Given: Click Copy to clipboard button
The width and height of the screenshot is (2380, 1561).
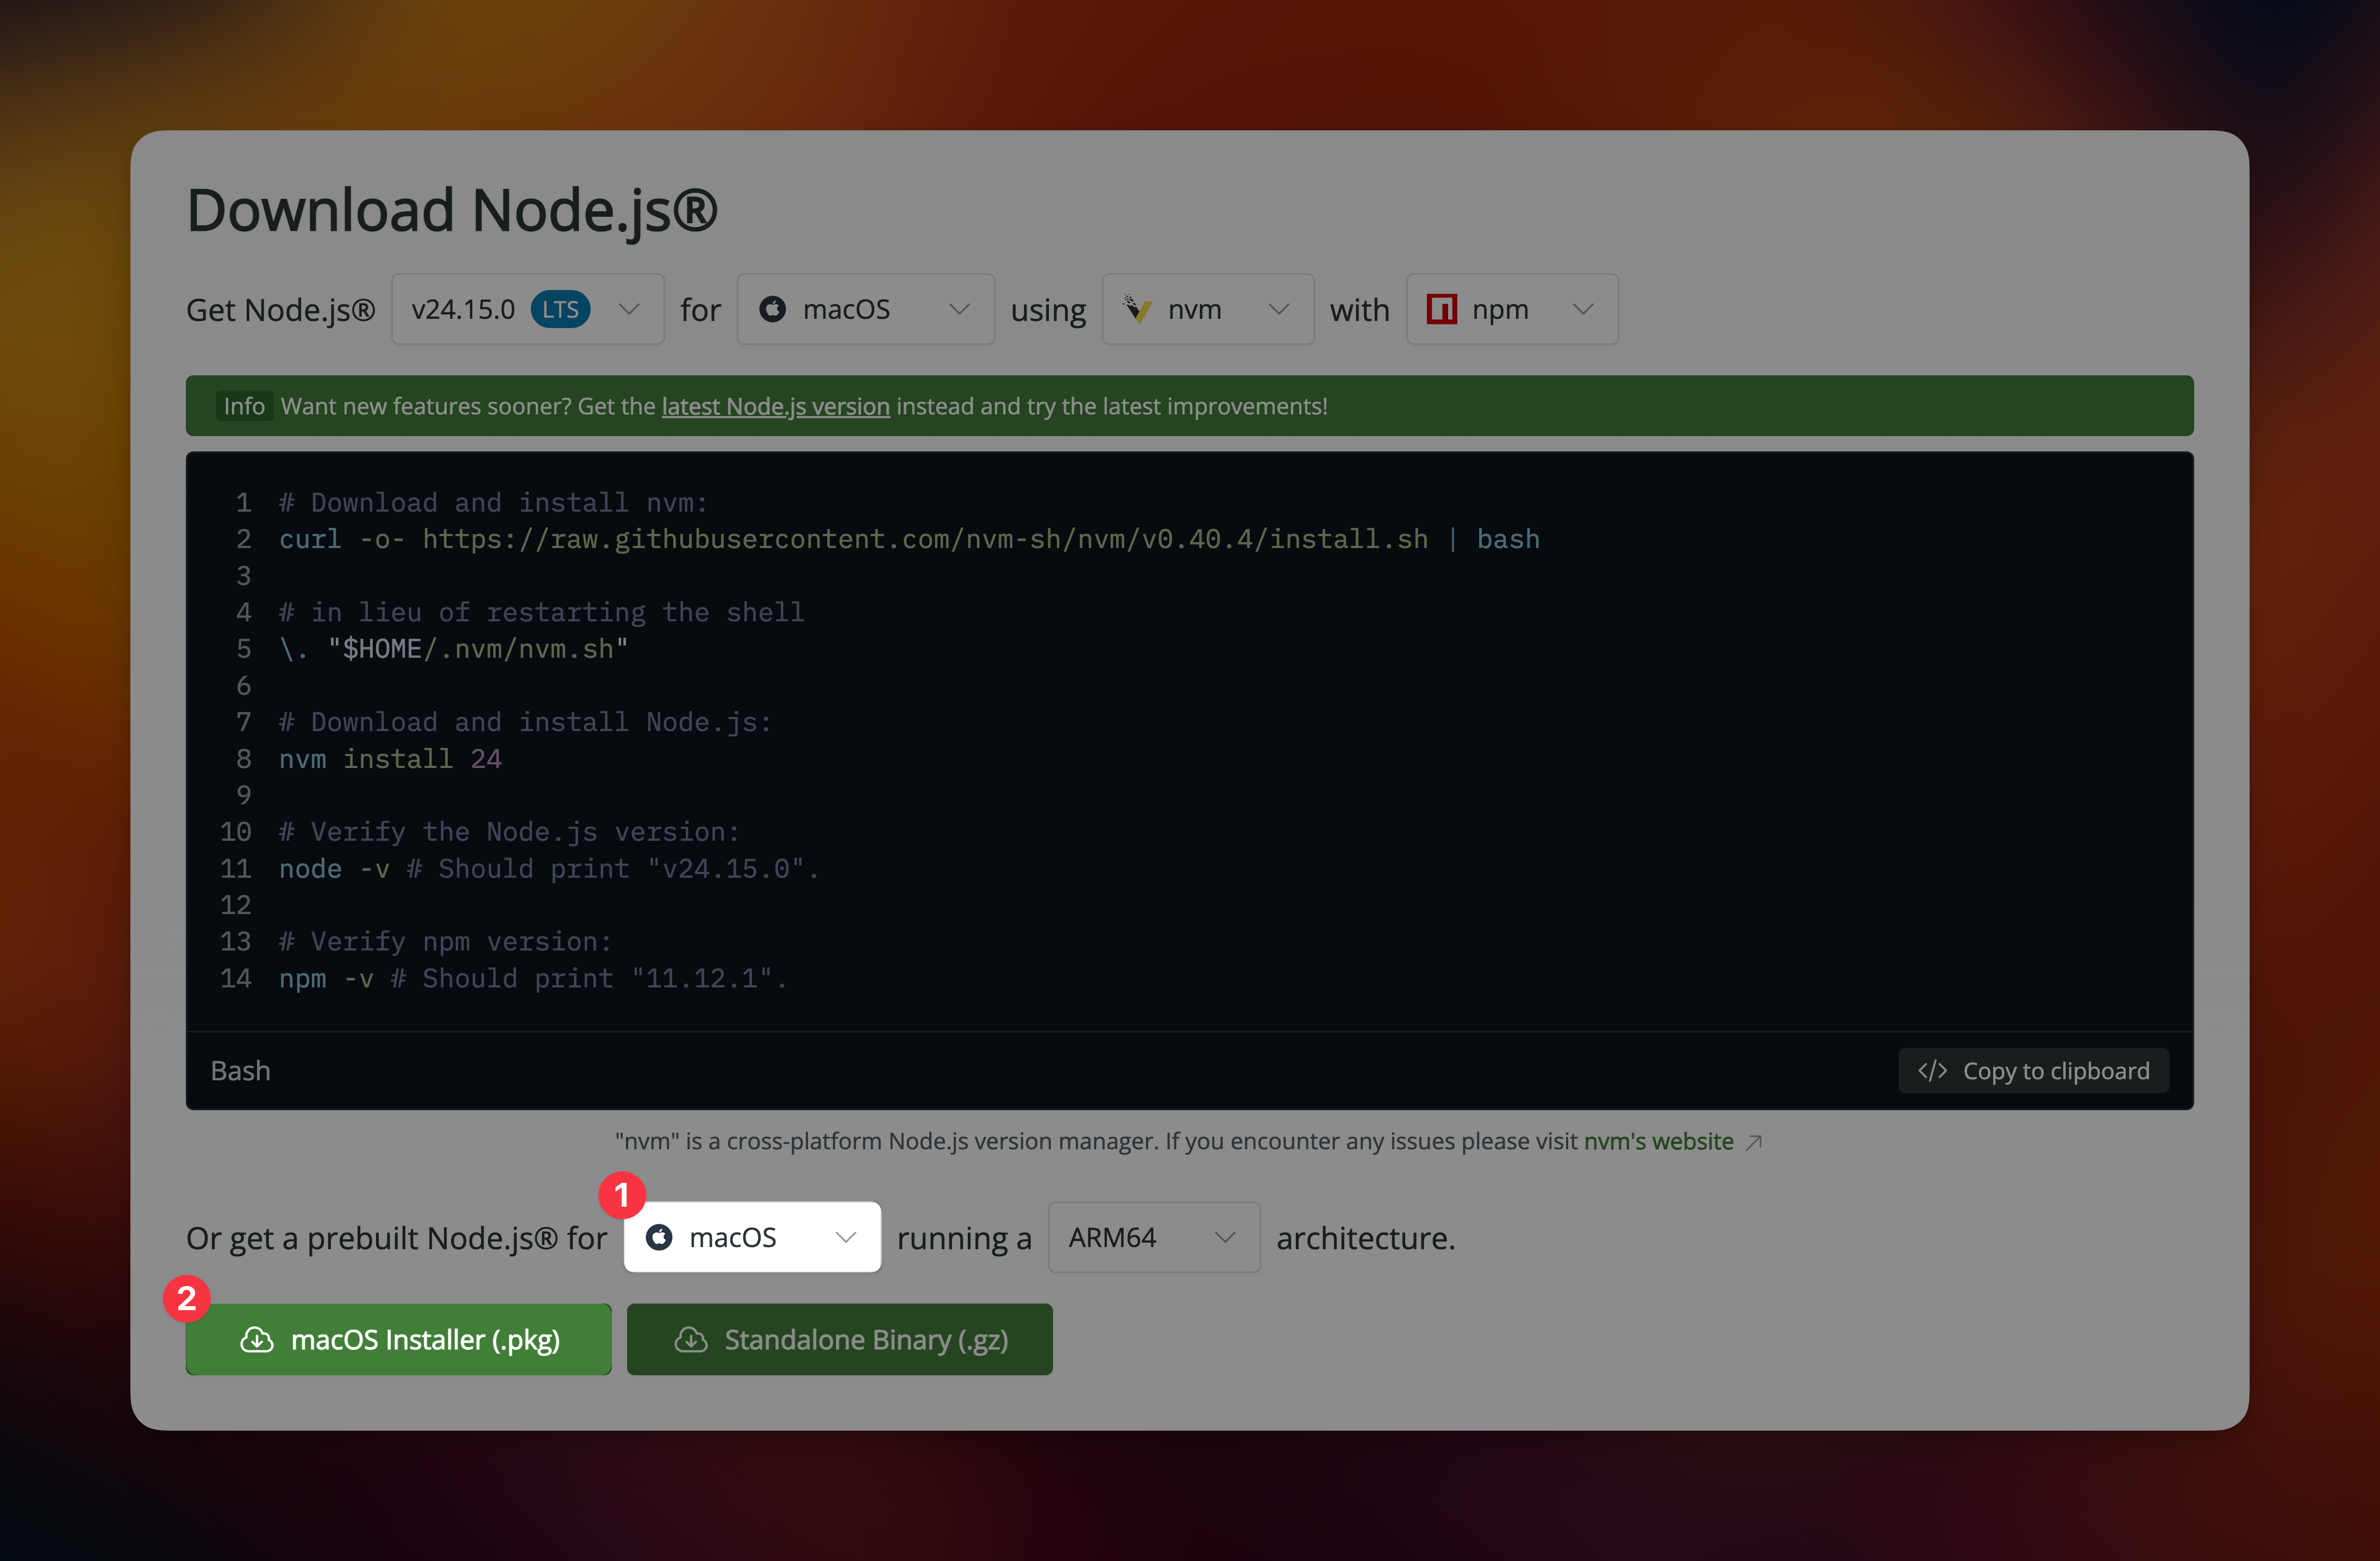Looking at the screenshot, I should click(x=2033, y=1071).
